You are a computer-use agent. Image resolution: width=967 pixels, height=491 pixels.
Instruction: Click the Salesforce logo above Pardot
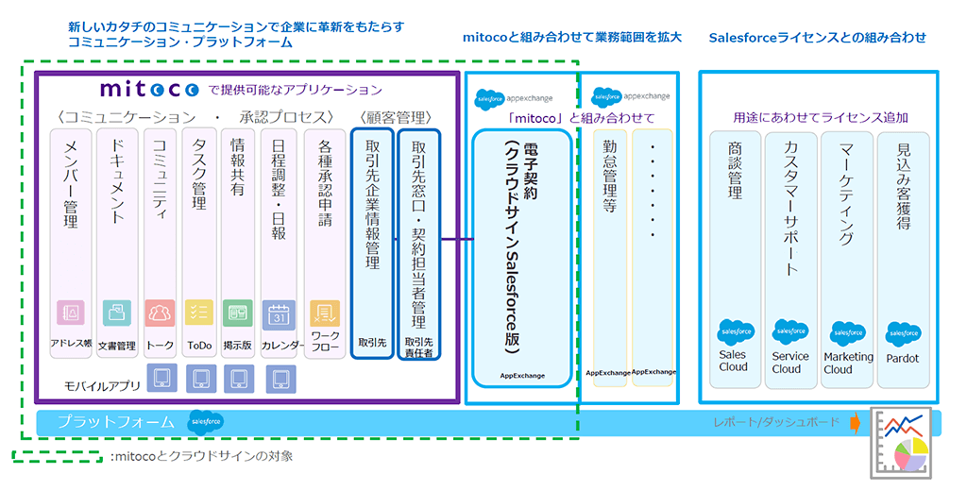[x=904, y=334]
